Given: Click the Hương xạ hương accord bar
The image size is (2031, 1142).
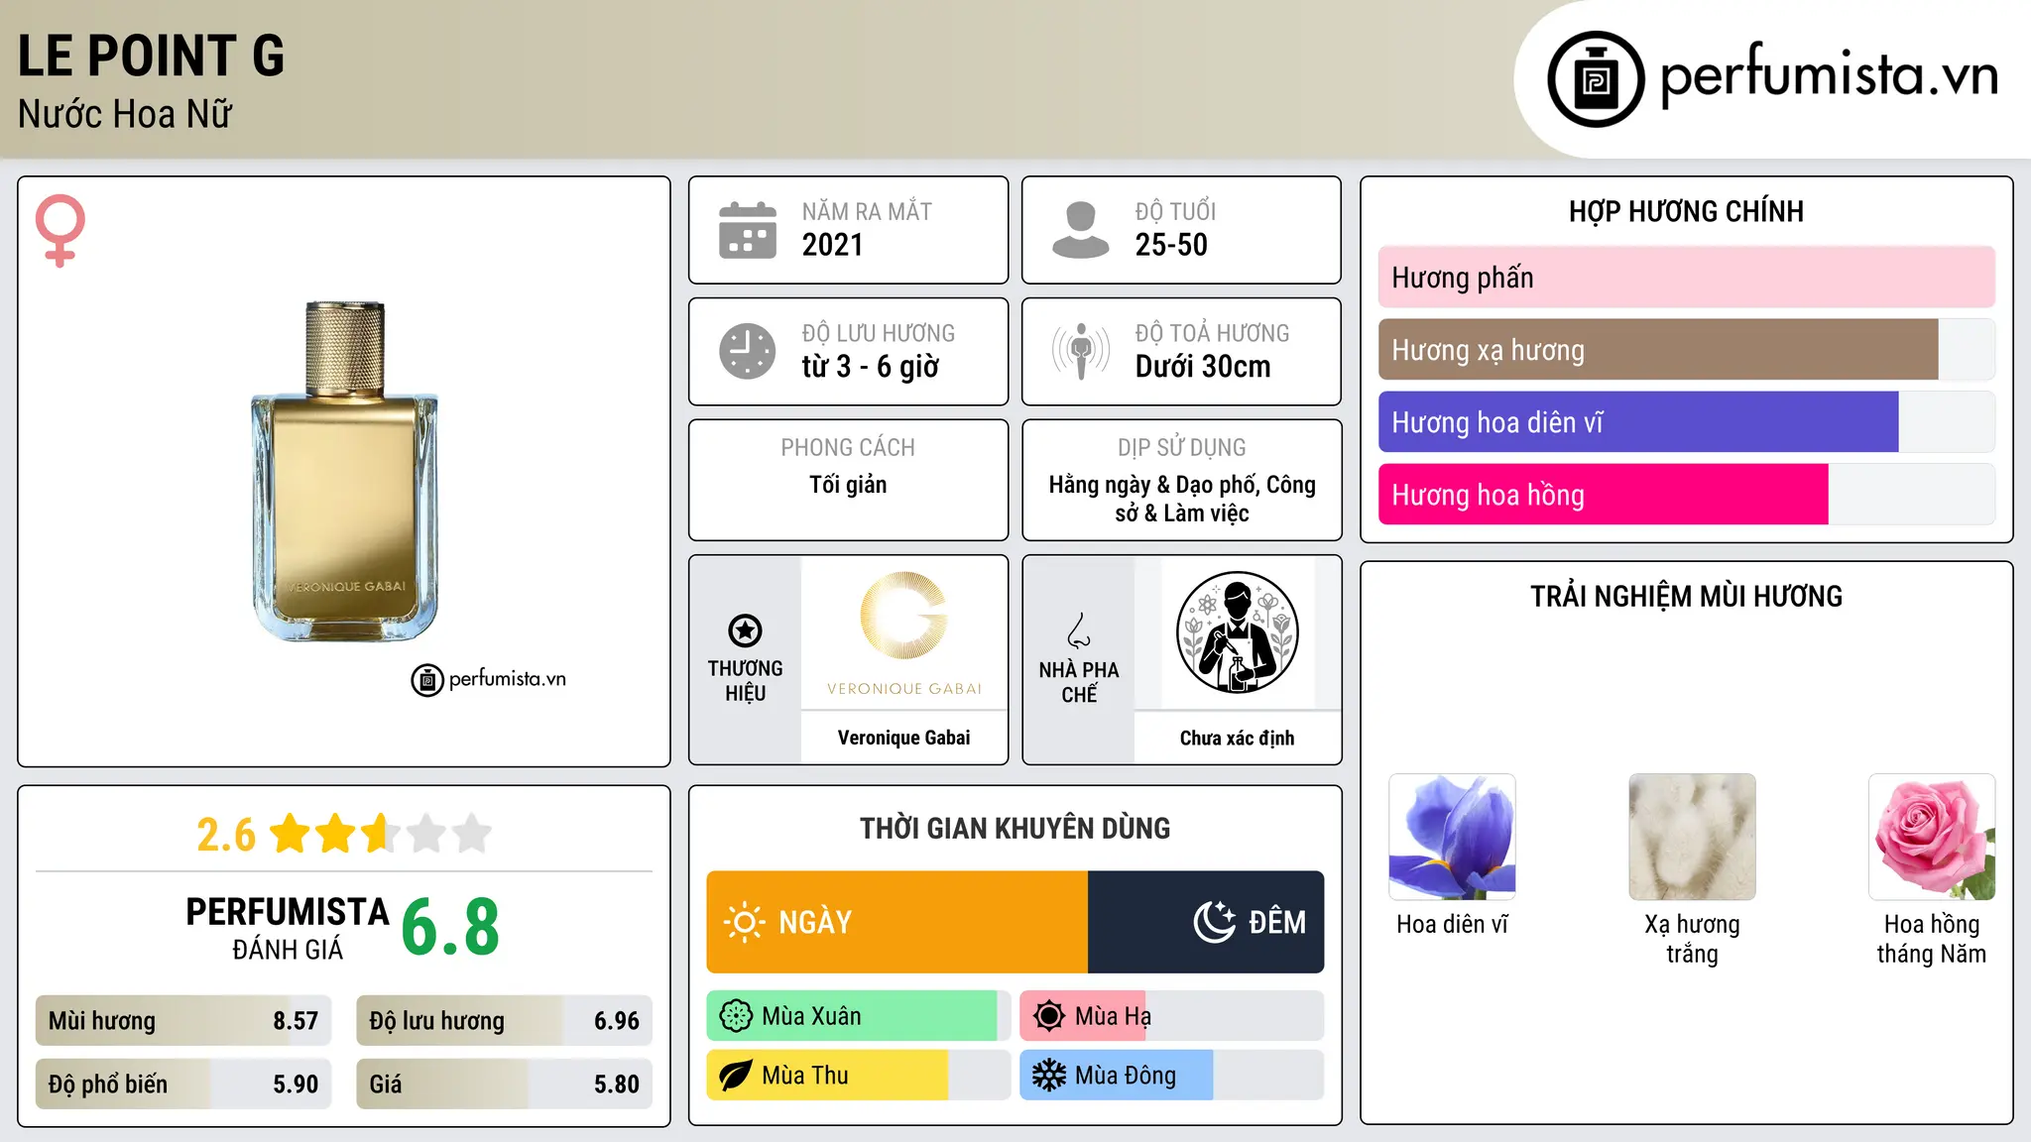Looking at the screenshot, I should pyautogui.click(x=1686, y=350).
